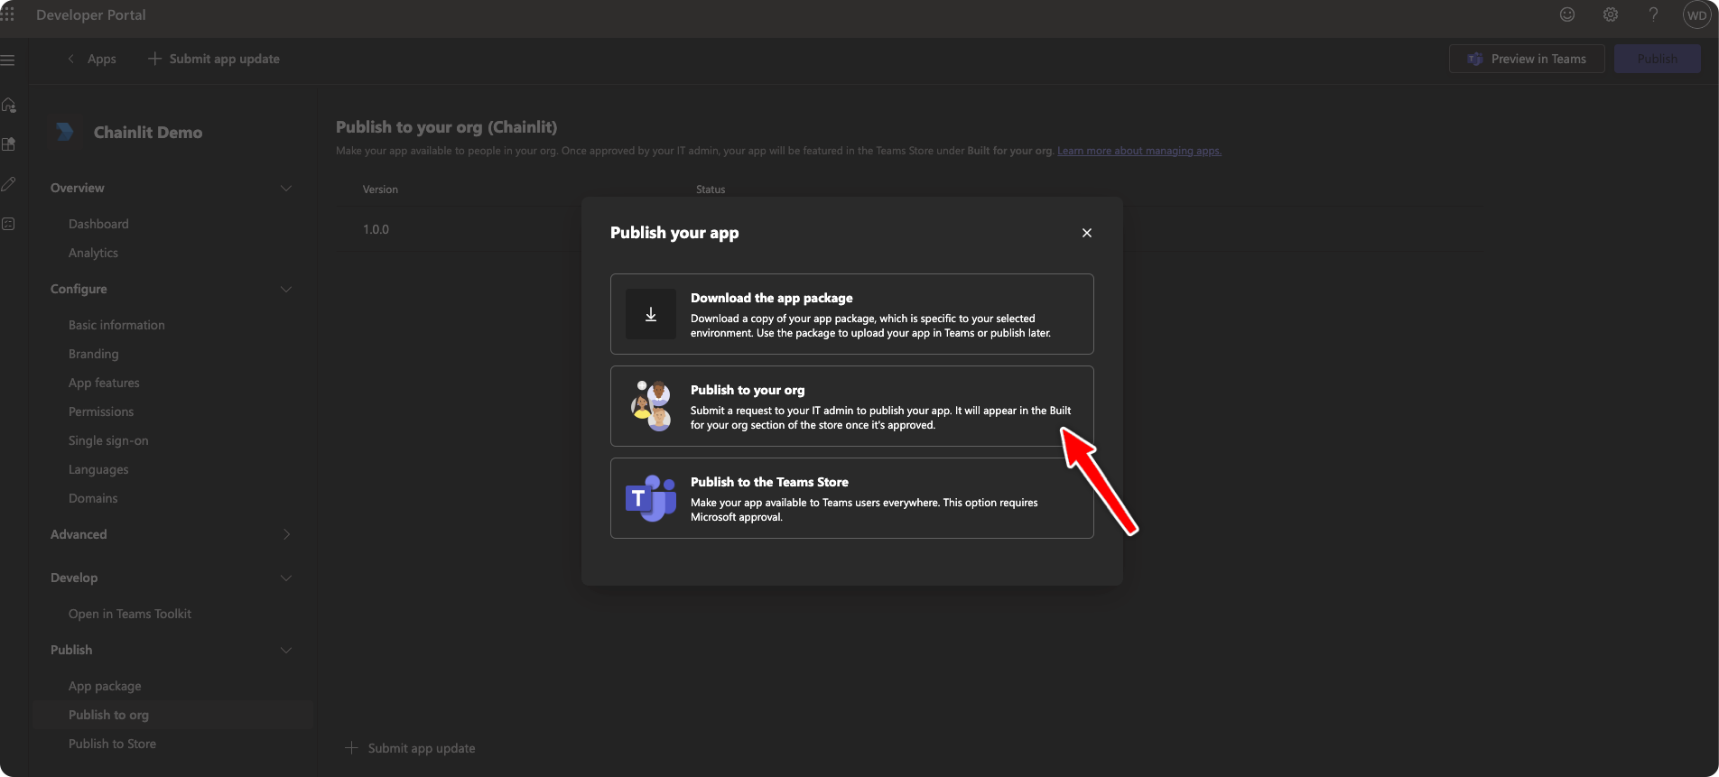The image size is (1719, 777).
Task: Click the Publish button at top right
Action: tap(1657, 59)
